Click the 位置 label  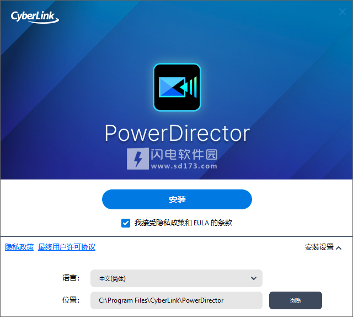coord(71,300)
